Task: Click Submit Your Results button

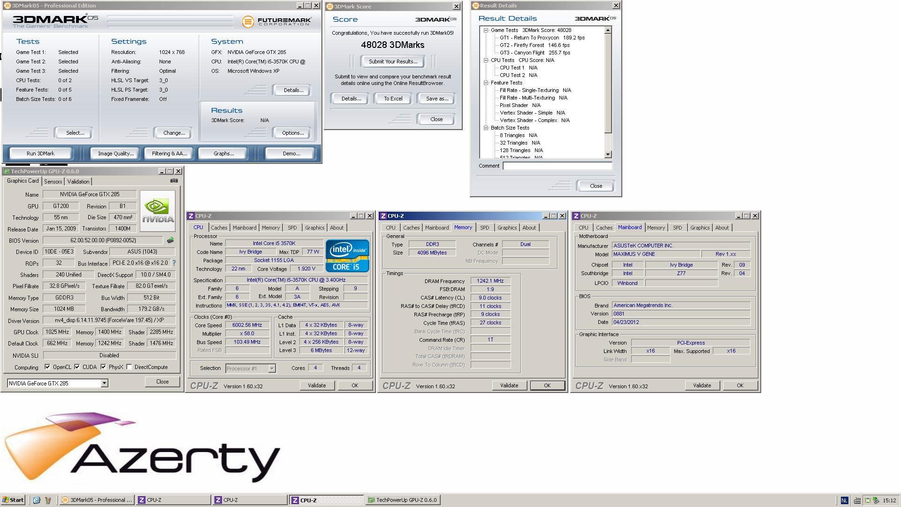Action: (393, 61)
